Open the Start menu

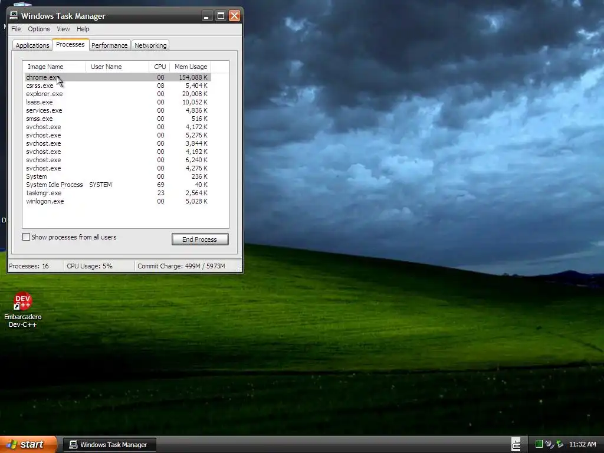point(28,444)
